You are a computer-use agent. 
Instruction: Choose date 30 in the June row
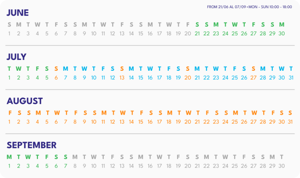[282, 33]
